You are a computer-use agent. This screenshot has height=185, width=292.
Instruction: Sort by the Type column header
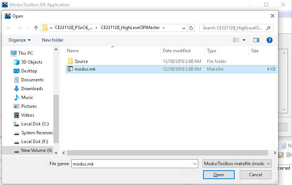[x=211, y=51]
